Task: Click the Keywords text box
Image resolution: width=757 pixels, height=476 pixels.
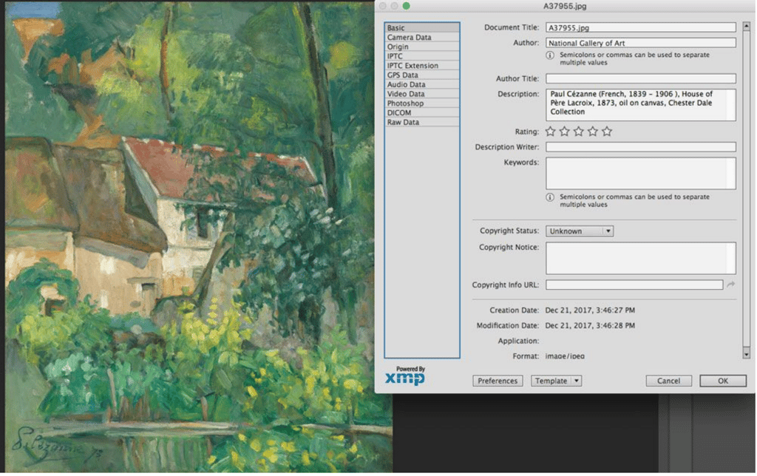Action: coord(641,173)
